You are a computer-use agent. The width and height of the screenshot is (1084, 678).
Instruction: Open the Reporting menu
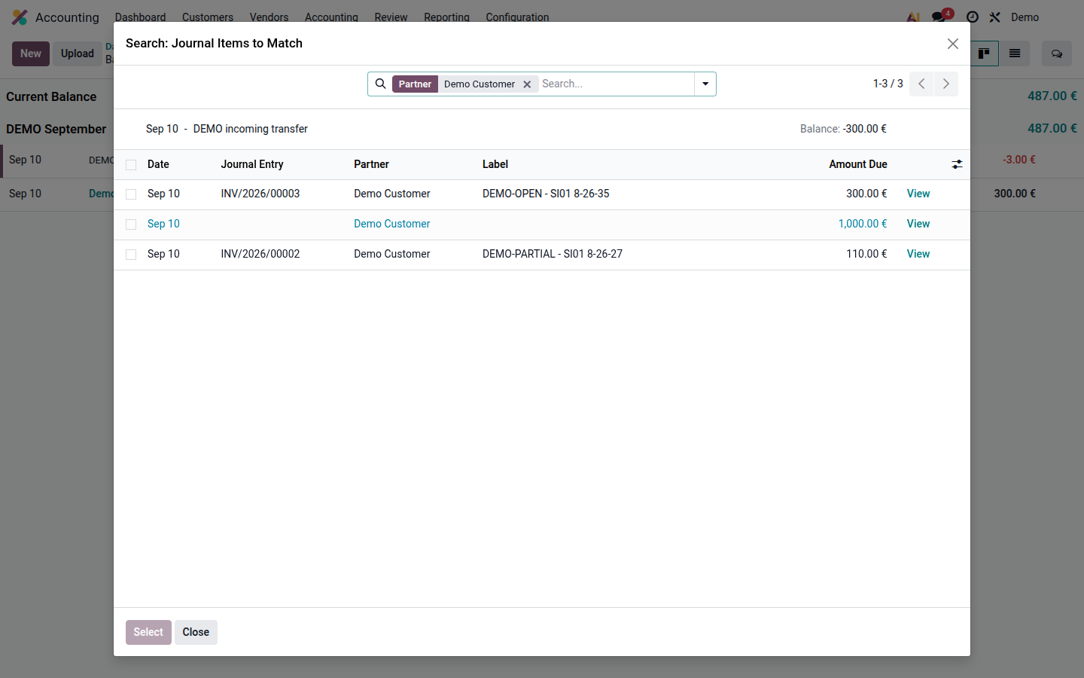[446, 17]
